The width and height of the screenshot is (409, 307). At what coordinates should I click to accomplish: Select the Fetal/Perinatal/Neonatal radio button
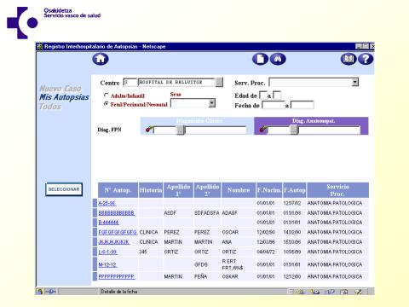(x=107, y=104)
